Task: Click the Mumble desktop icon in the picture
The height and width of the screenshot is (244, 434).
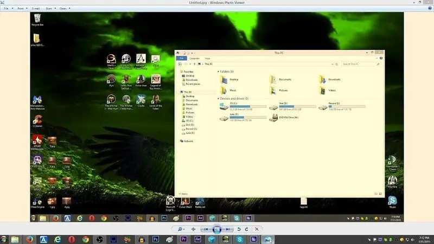Action: click(392, 182)
